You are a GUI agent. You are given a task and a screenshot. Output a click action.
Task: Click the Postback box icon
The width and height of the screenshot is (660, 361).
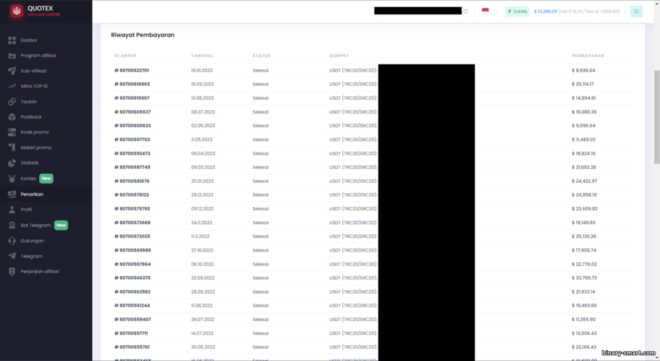[x=12, y=117]
